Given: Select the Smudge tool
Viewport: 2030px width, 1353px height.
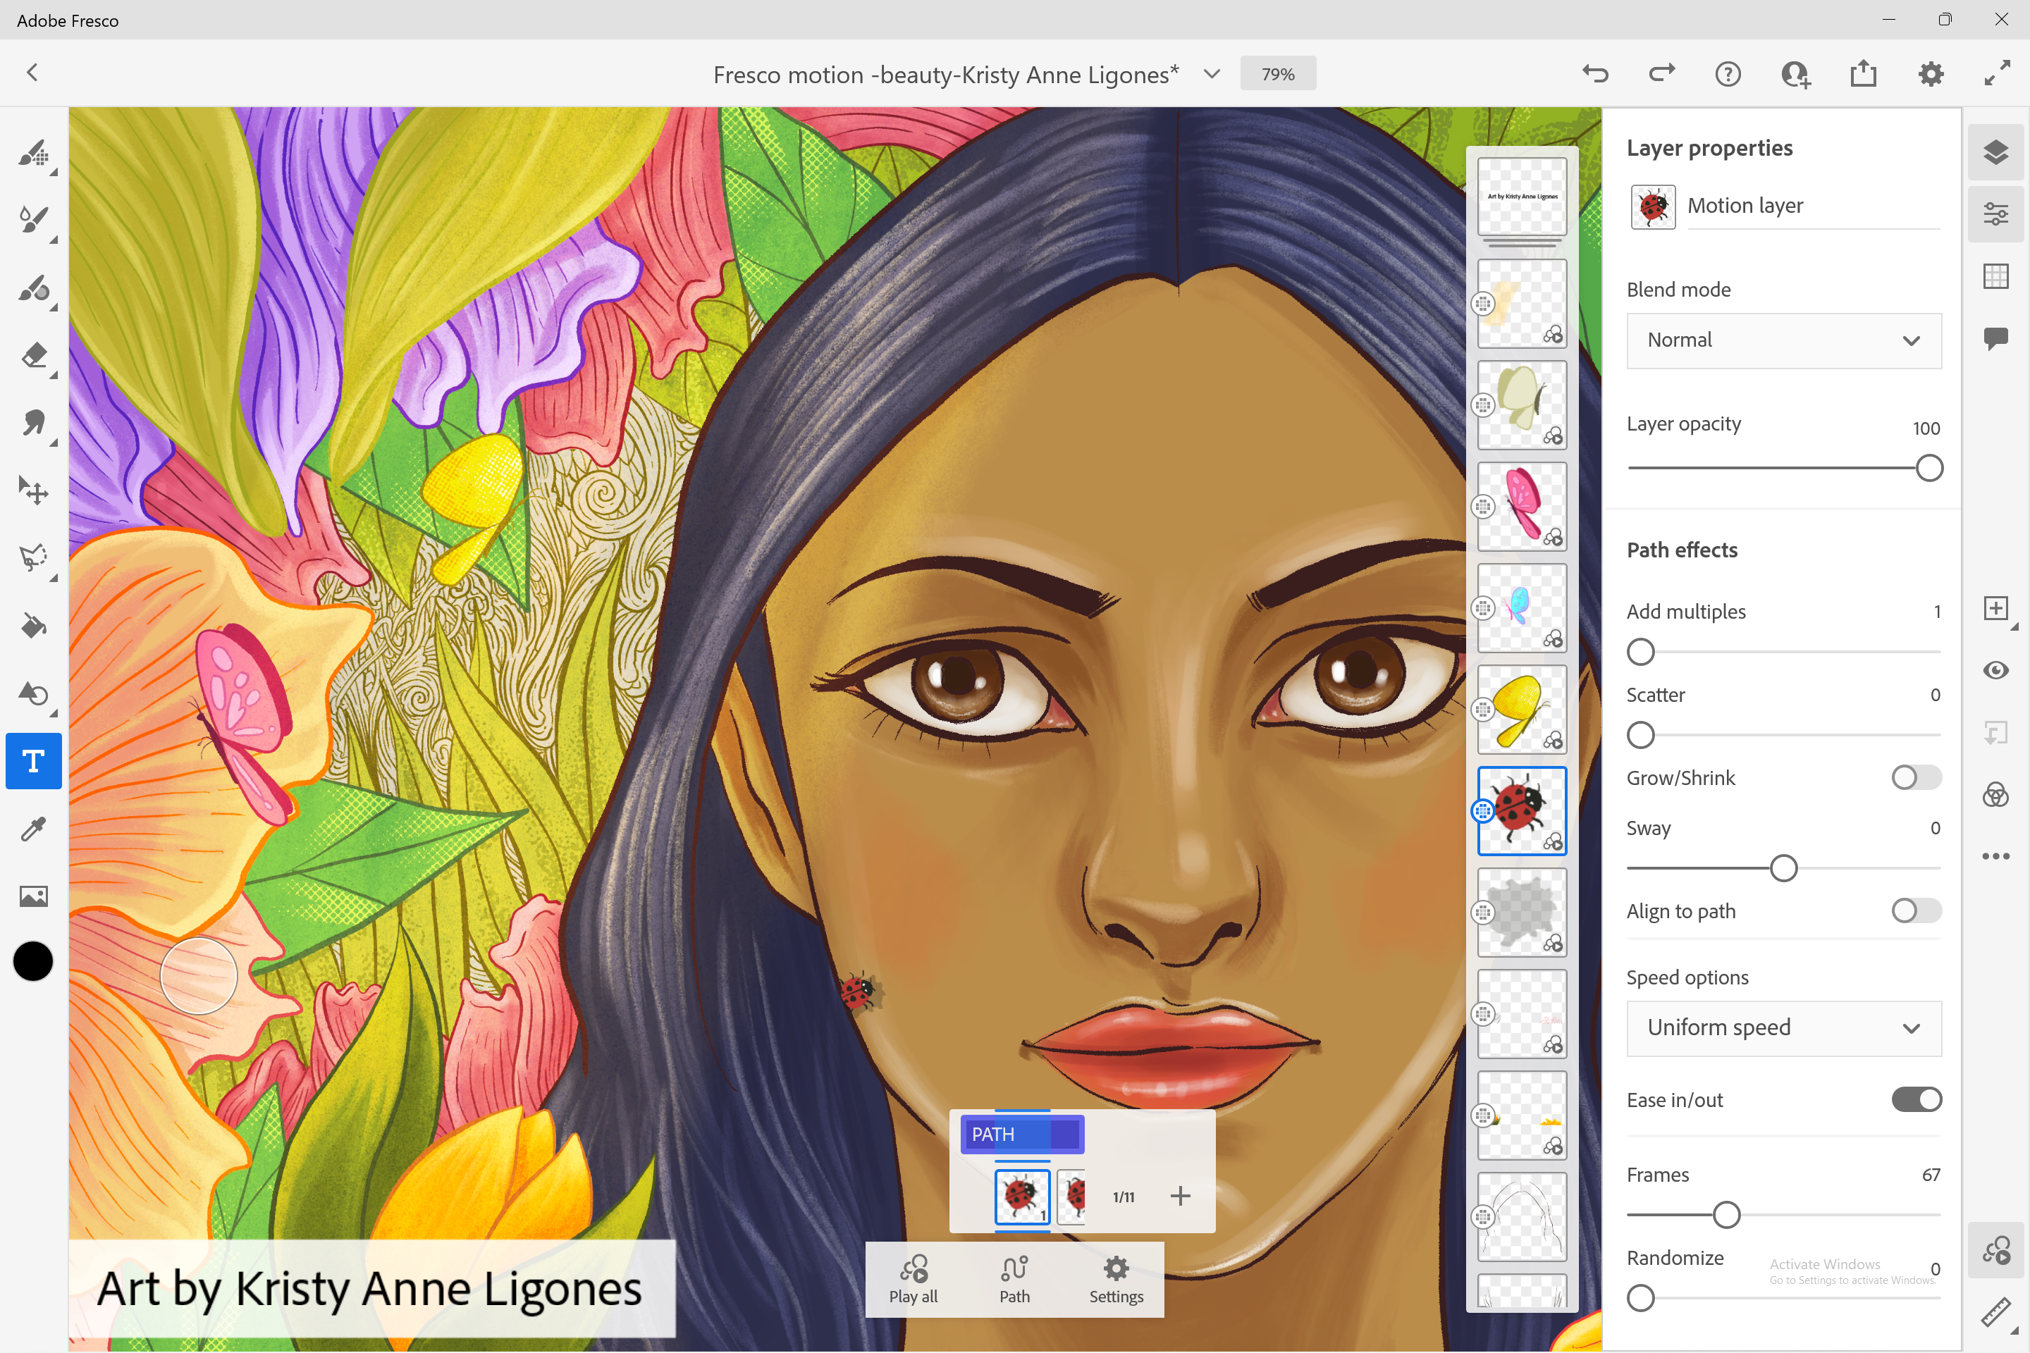Looking at the screenshot, I should tap(35, 424).
